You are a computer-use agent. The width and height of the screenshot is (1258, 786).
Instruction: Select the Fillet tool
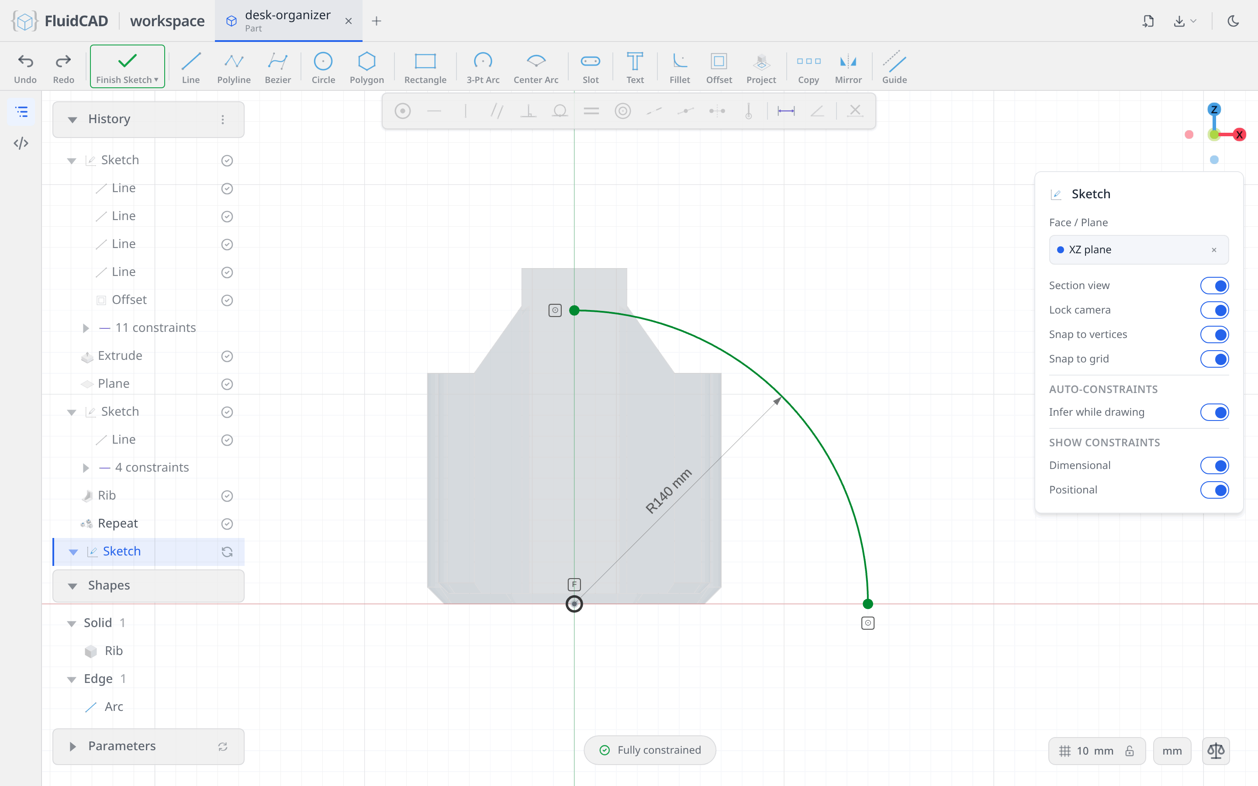[x=679, y=67]
